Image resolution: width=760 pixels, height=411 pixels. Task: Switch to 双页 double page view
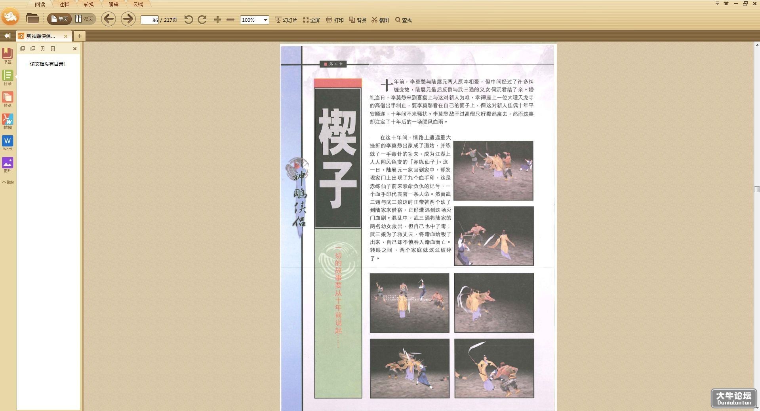click(84, 19)
